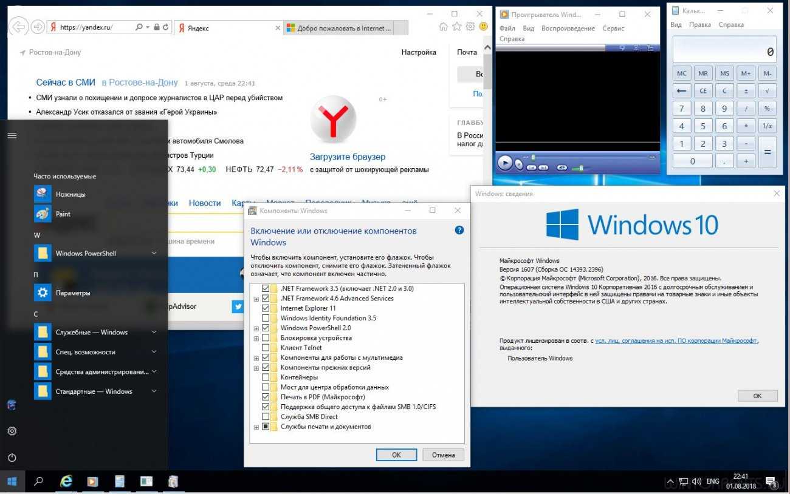Expand the Windows PowerShell 2.0 tree node
The height and width of the screenshot is (494, 790).
coord(256,328)
